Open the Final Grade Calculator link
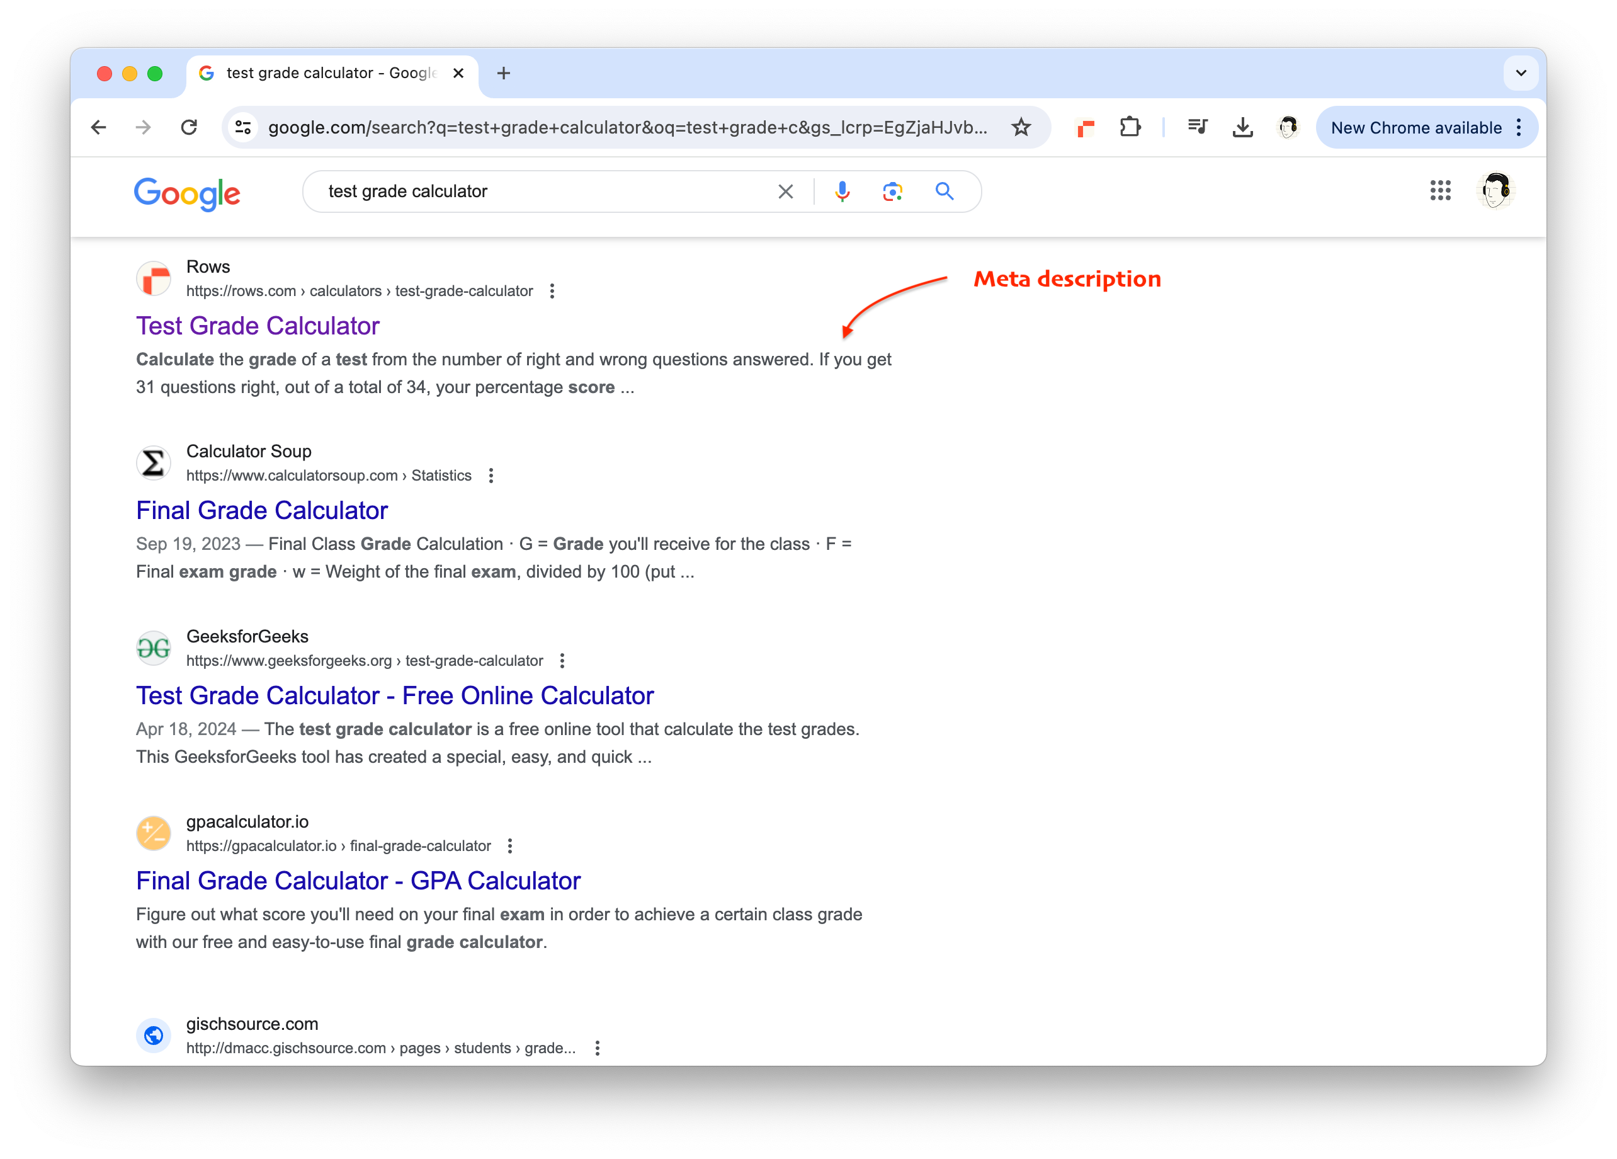Screen dimensions: 1617x1159 262,511
